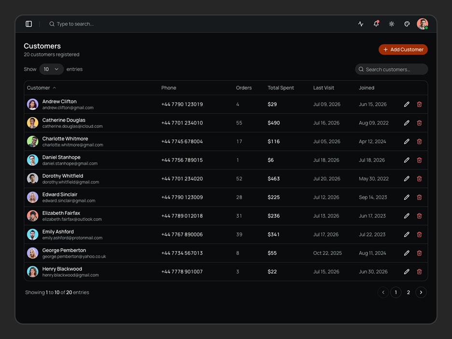Sort by the Joined column header
The image size is (452, 339).
pos(367,88)
